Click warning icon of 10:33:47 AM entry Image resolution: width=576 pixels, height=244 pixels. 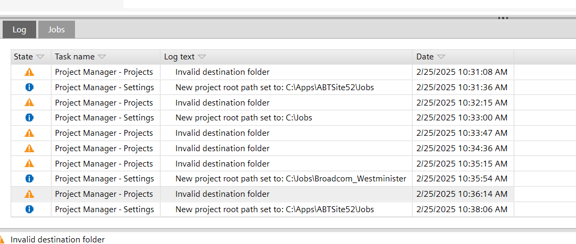[x=29, y=133]
